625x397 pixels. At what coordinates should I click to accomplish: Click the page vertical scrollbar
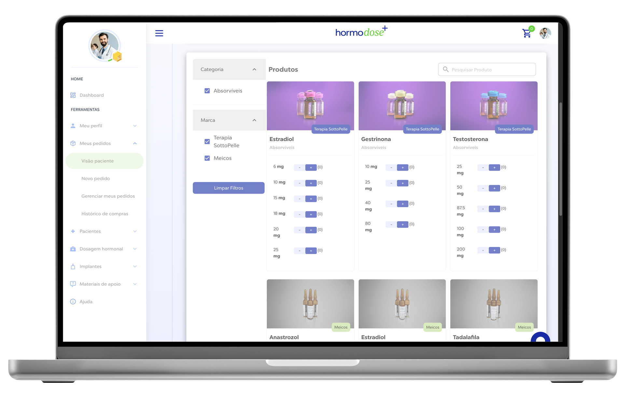(561, 159)
